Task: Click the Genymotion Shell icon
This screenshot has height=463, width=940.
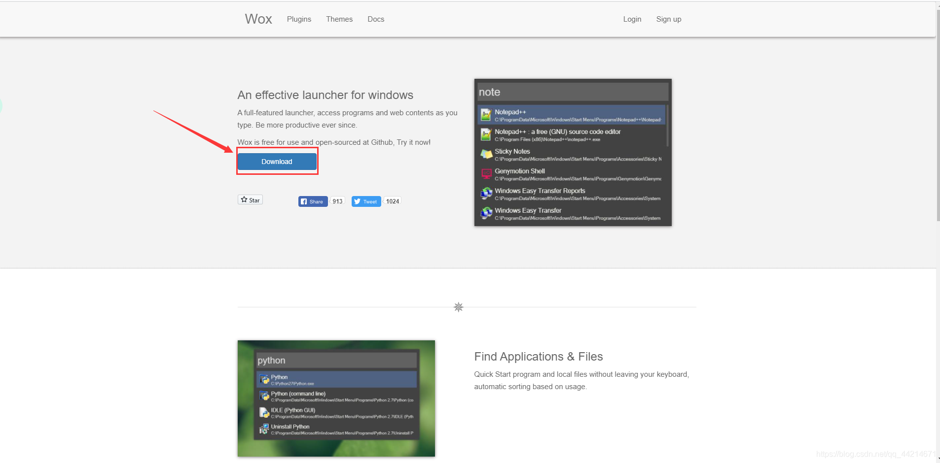Action: [x=486, y=174]
